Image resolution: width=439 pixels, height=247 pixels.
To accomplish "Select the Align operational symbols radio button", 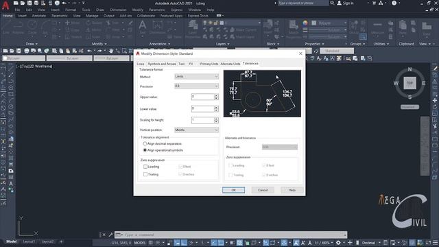I will 145,150.
